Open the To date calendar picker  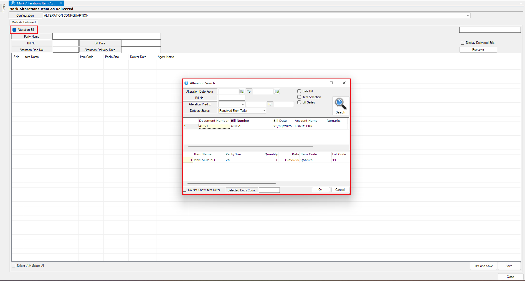pyautogui.click(x=277, y=92)
